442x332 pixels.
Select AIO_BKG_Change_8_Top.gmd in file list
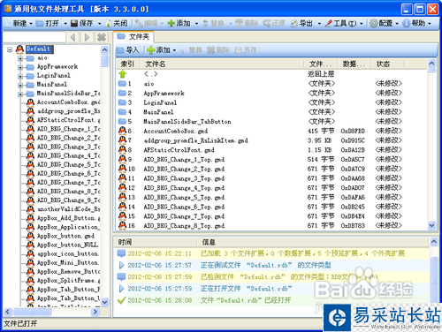tap(271, 225)
